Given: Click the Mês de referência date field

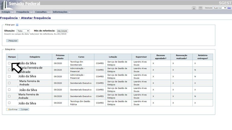Looking at the screenshot, I should point(63,31).
